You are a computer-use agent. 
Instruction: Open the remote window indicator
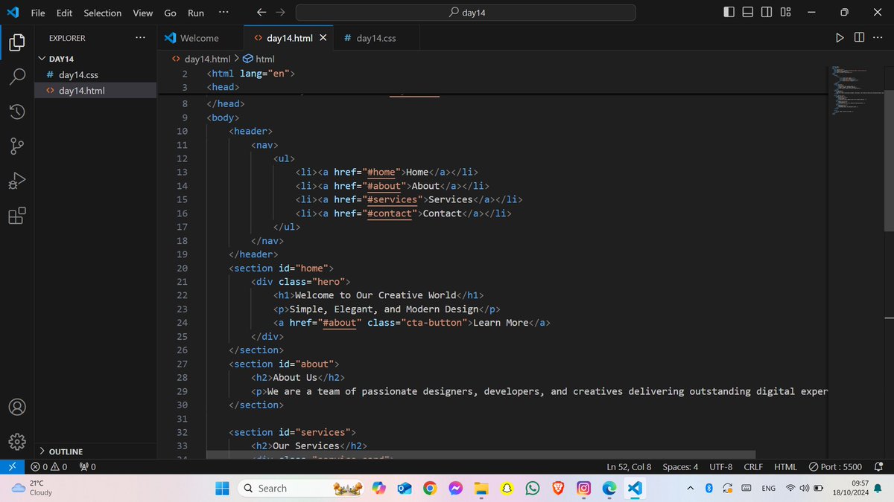point(12,466)
